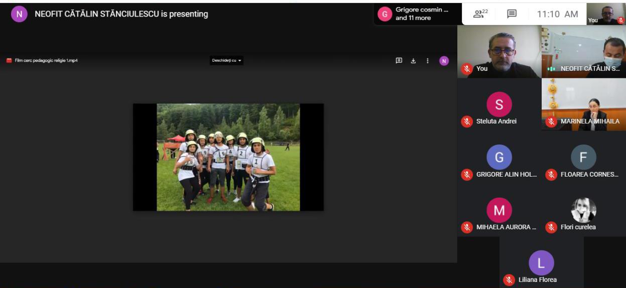Expand the Deschideți cu dropdown
The width and height of the screenshot is (626, 288).
[226, 61]
